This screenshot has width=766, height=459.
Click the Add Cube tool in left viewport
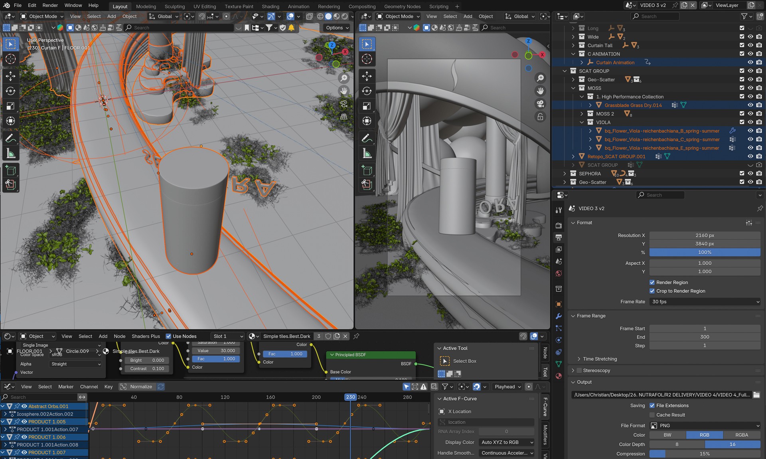[11, 171]
